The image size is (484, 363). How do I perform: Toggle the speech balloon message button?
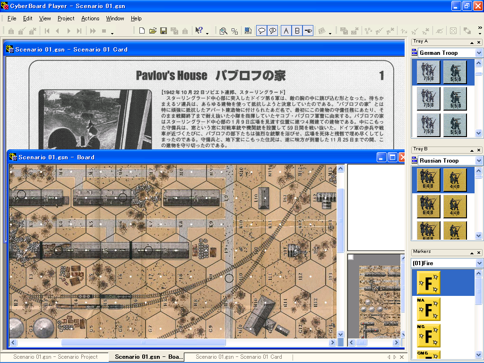[261, 31]
